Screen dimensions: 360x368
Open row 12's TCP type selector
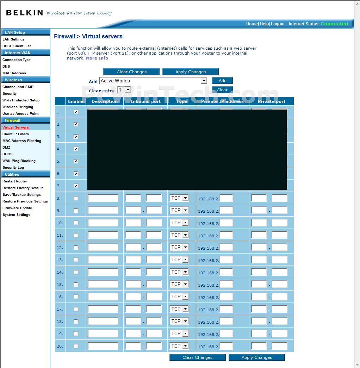pos(179,247)
